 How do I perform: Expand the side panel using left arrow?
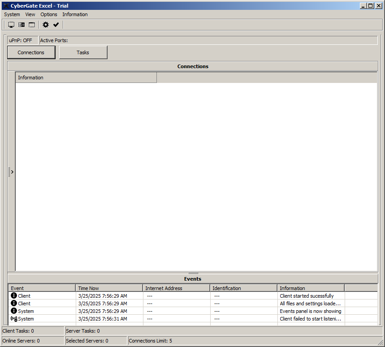pyautogui.click(x=12, y=172)
